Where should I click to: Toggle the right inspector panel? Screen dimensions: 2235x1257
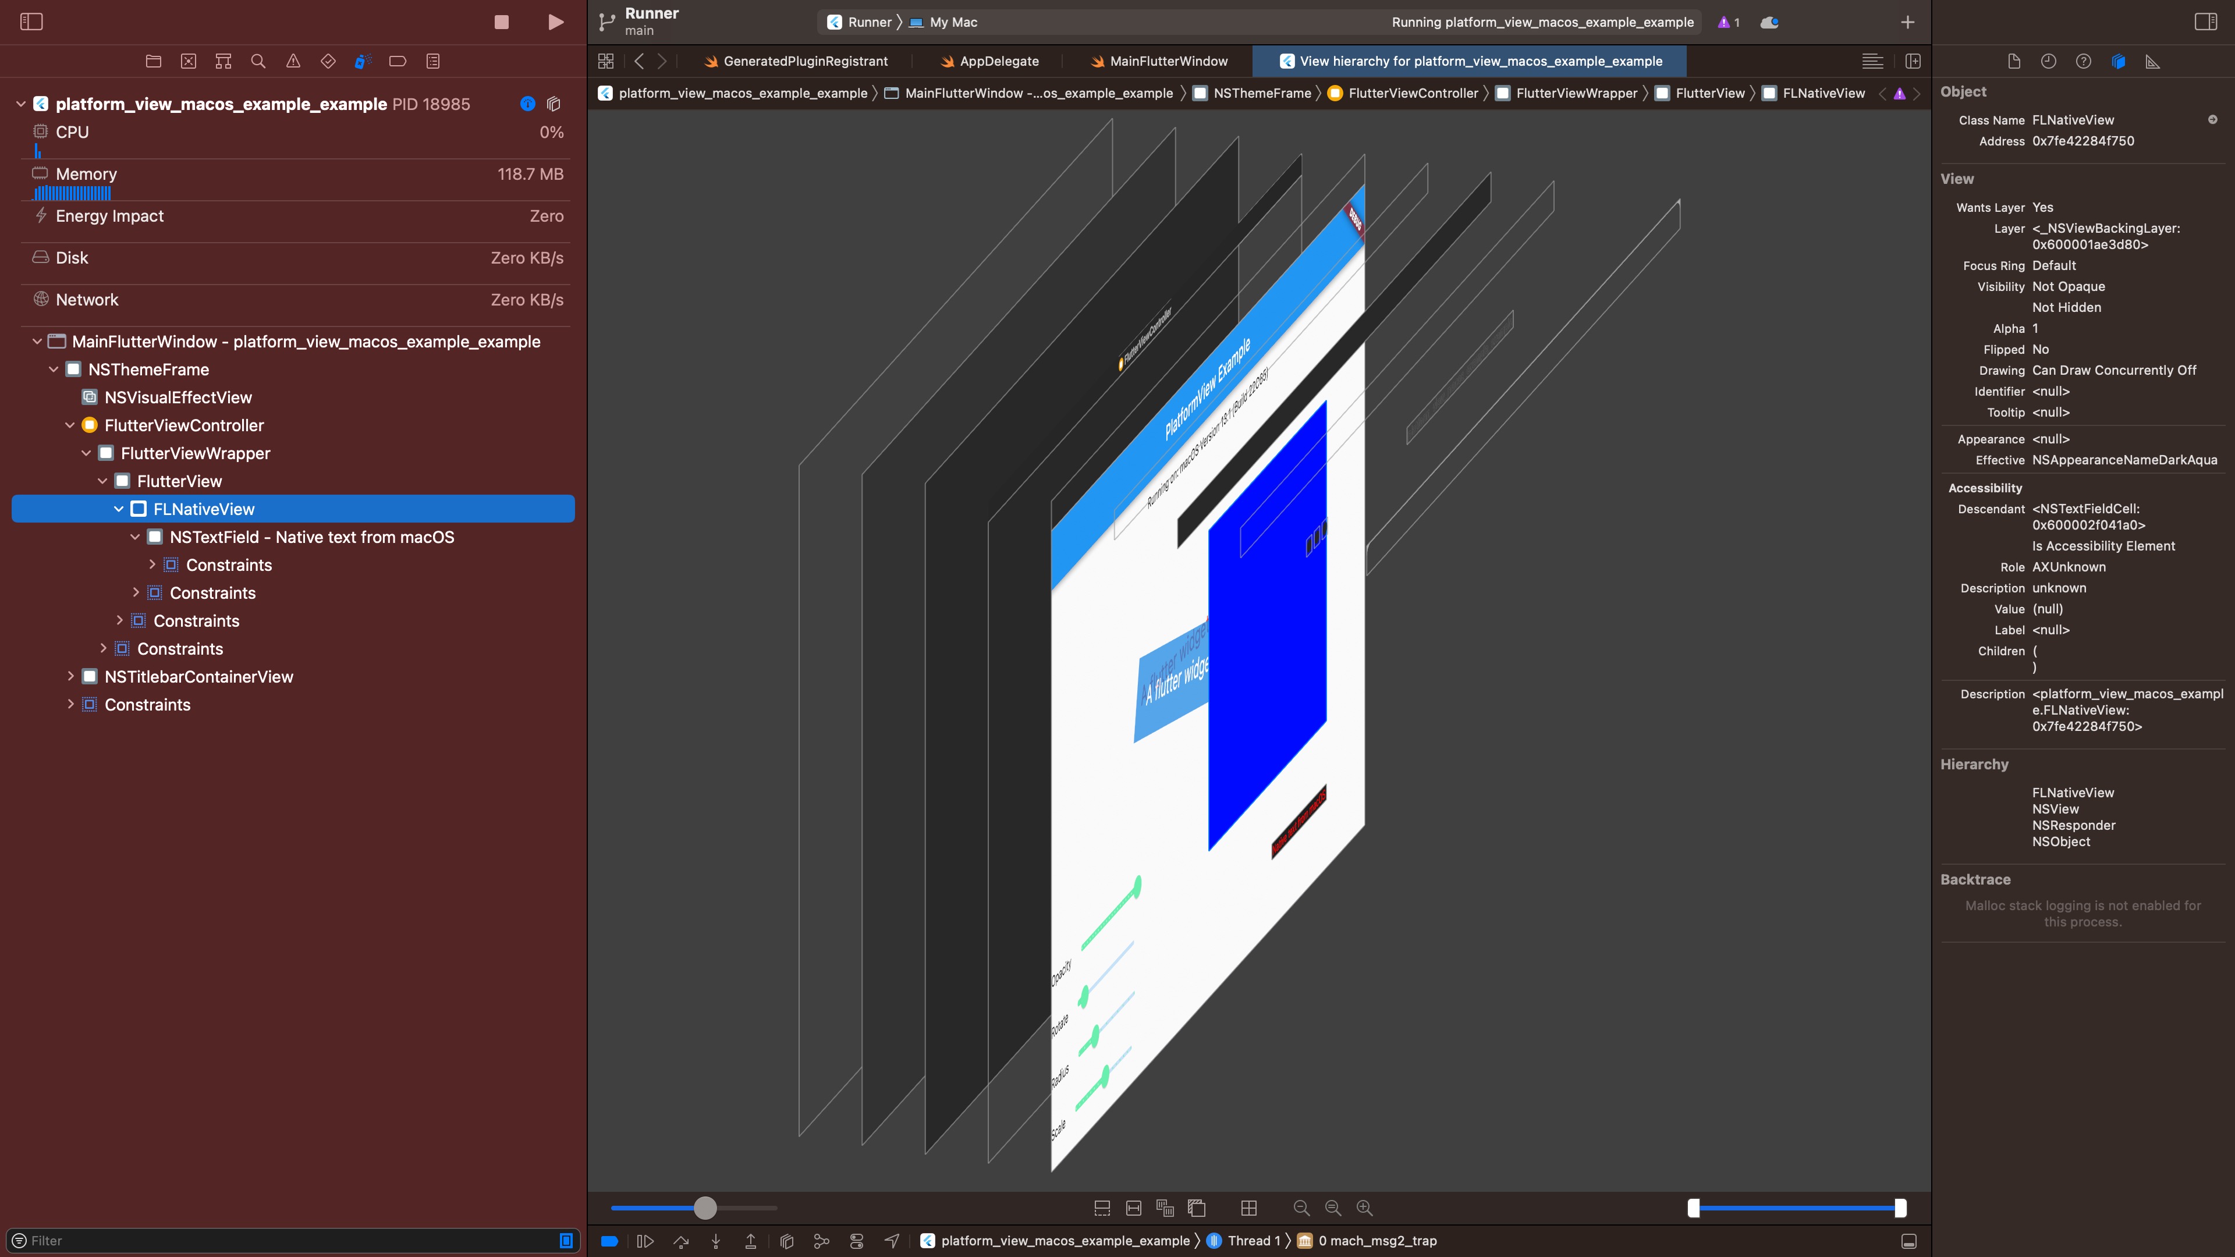pyautogui.click(x=2205, y=22)
